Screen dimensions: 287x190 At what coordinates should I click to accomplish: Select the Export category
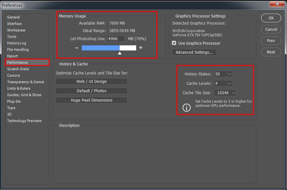point(12,56)
